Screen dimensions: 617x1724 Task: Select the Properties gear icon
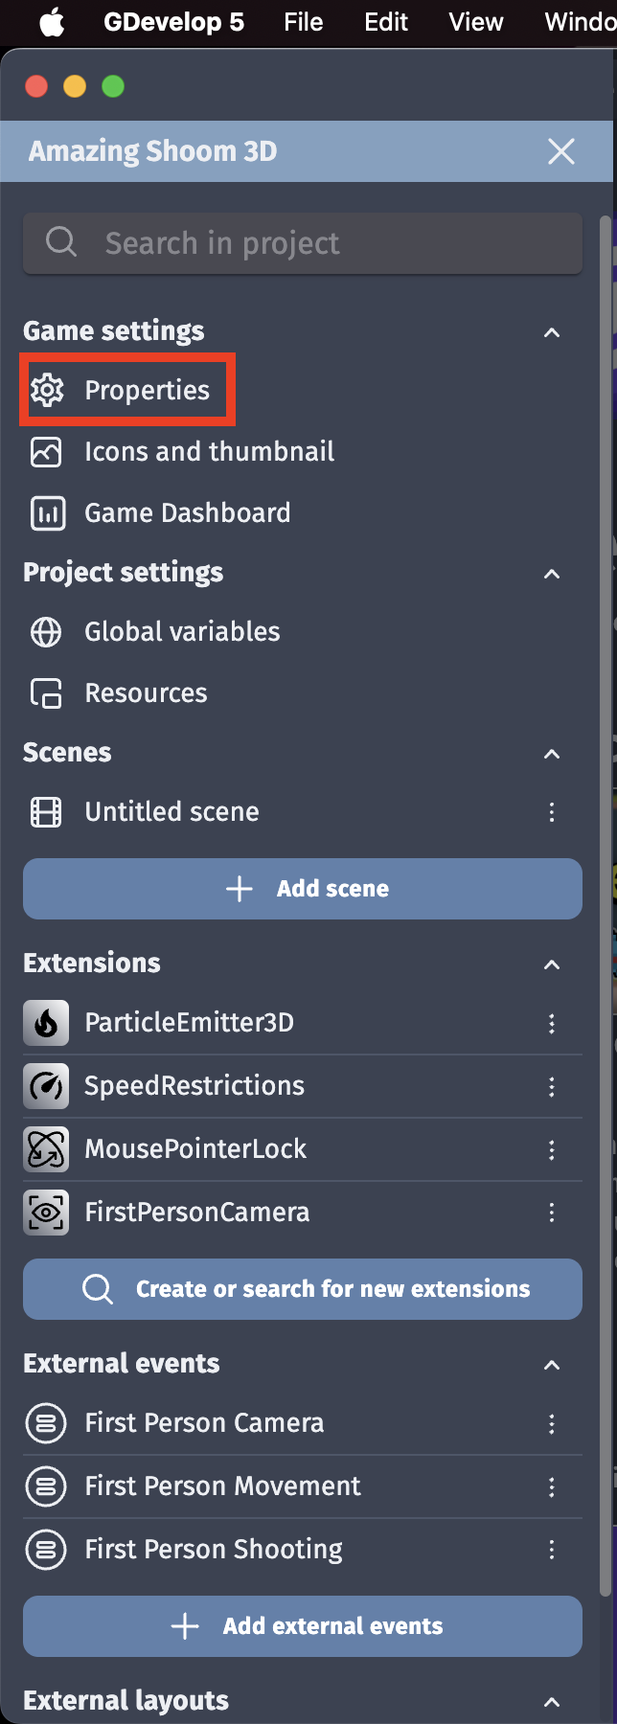(46, 390)
